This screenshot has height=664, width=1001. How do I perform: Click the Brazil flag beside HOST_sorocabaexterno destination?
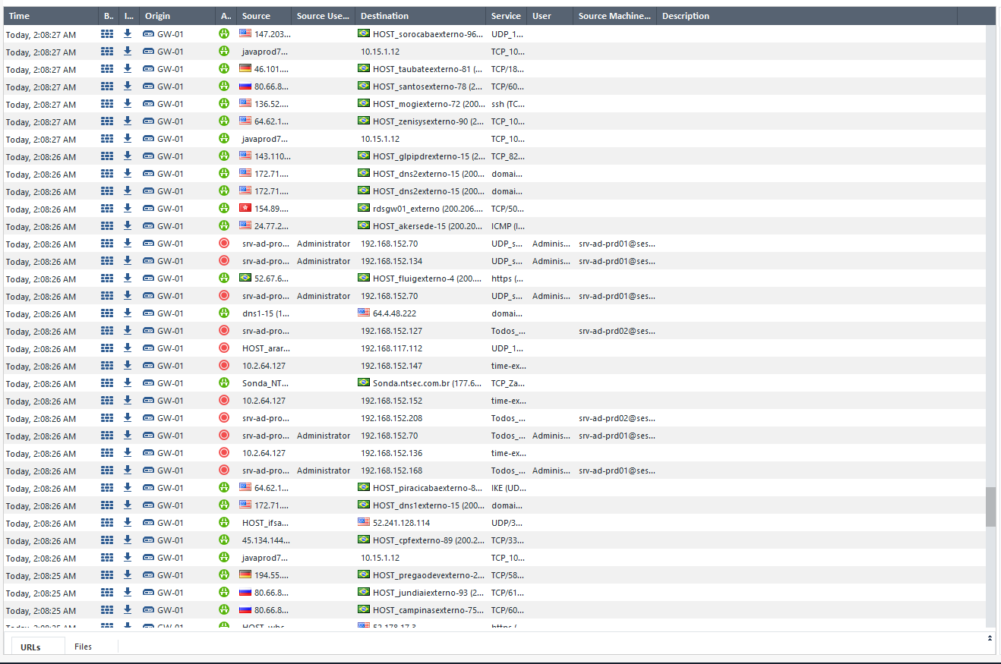click(x=363, y=33)
